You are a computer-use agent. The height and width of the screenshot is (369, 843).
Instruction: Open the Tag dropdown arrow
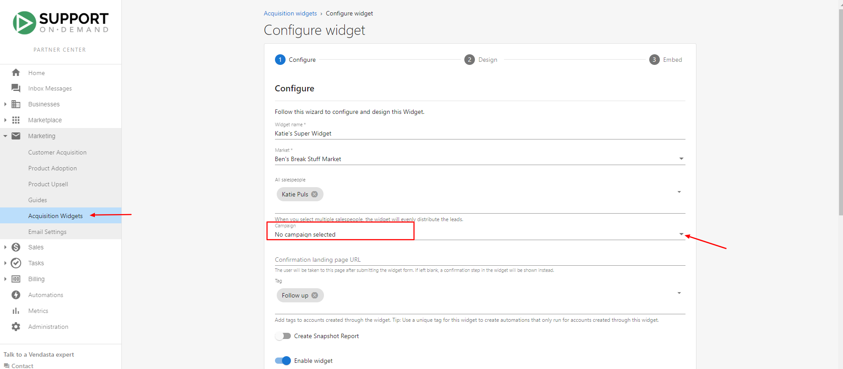(679, 293)
